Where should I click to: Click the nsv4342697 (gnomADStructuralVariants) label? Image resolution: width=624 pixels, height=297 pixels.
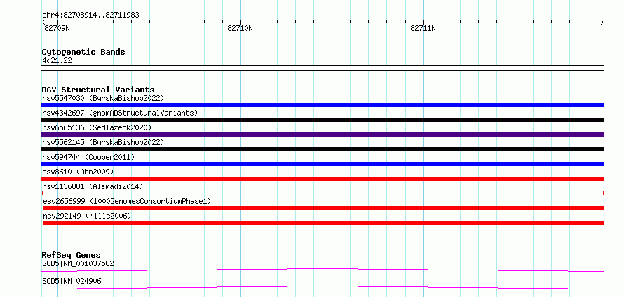coord(120,113)
